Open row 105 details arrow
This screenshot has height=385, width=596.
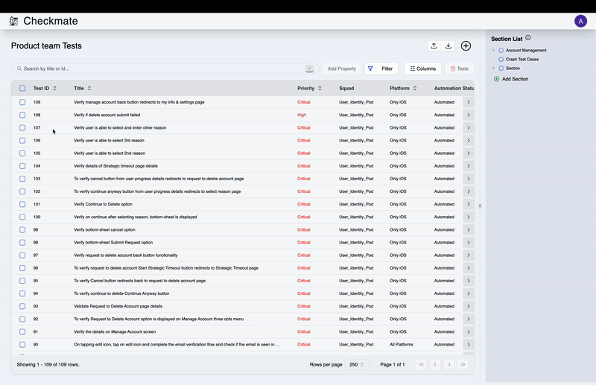click(469, 153)
